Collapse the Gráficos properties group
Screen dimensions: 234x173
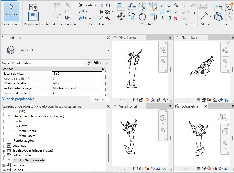pos(103,69)
